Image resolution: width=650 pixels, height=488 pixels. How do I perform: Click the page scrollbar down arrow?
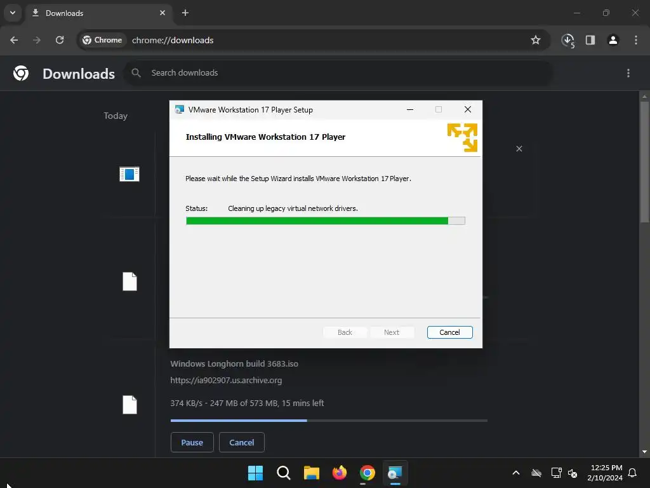[x=645, y=452]
